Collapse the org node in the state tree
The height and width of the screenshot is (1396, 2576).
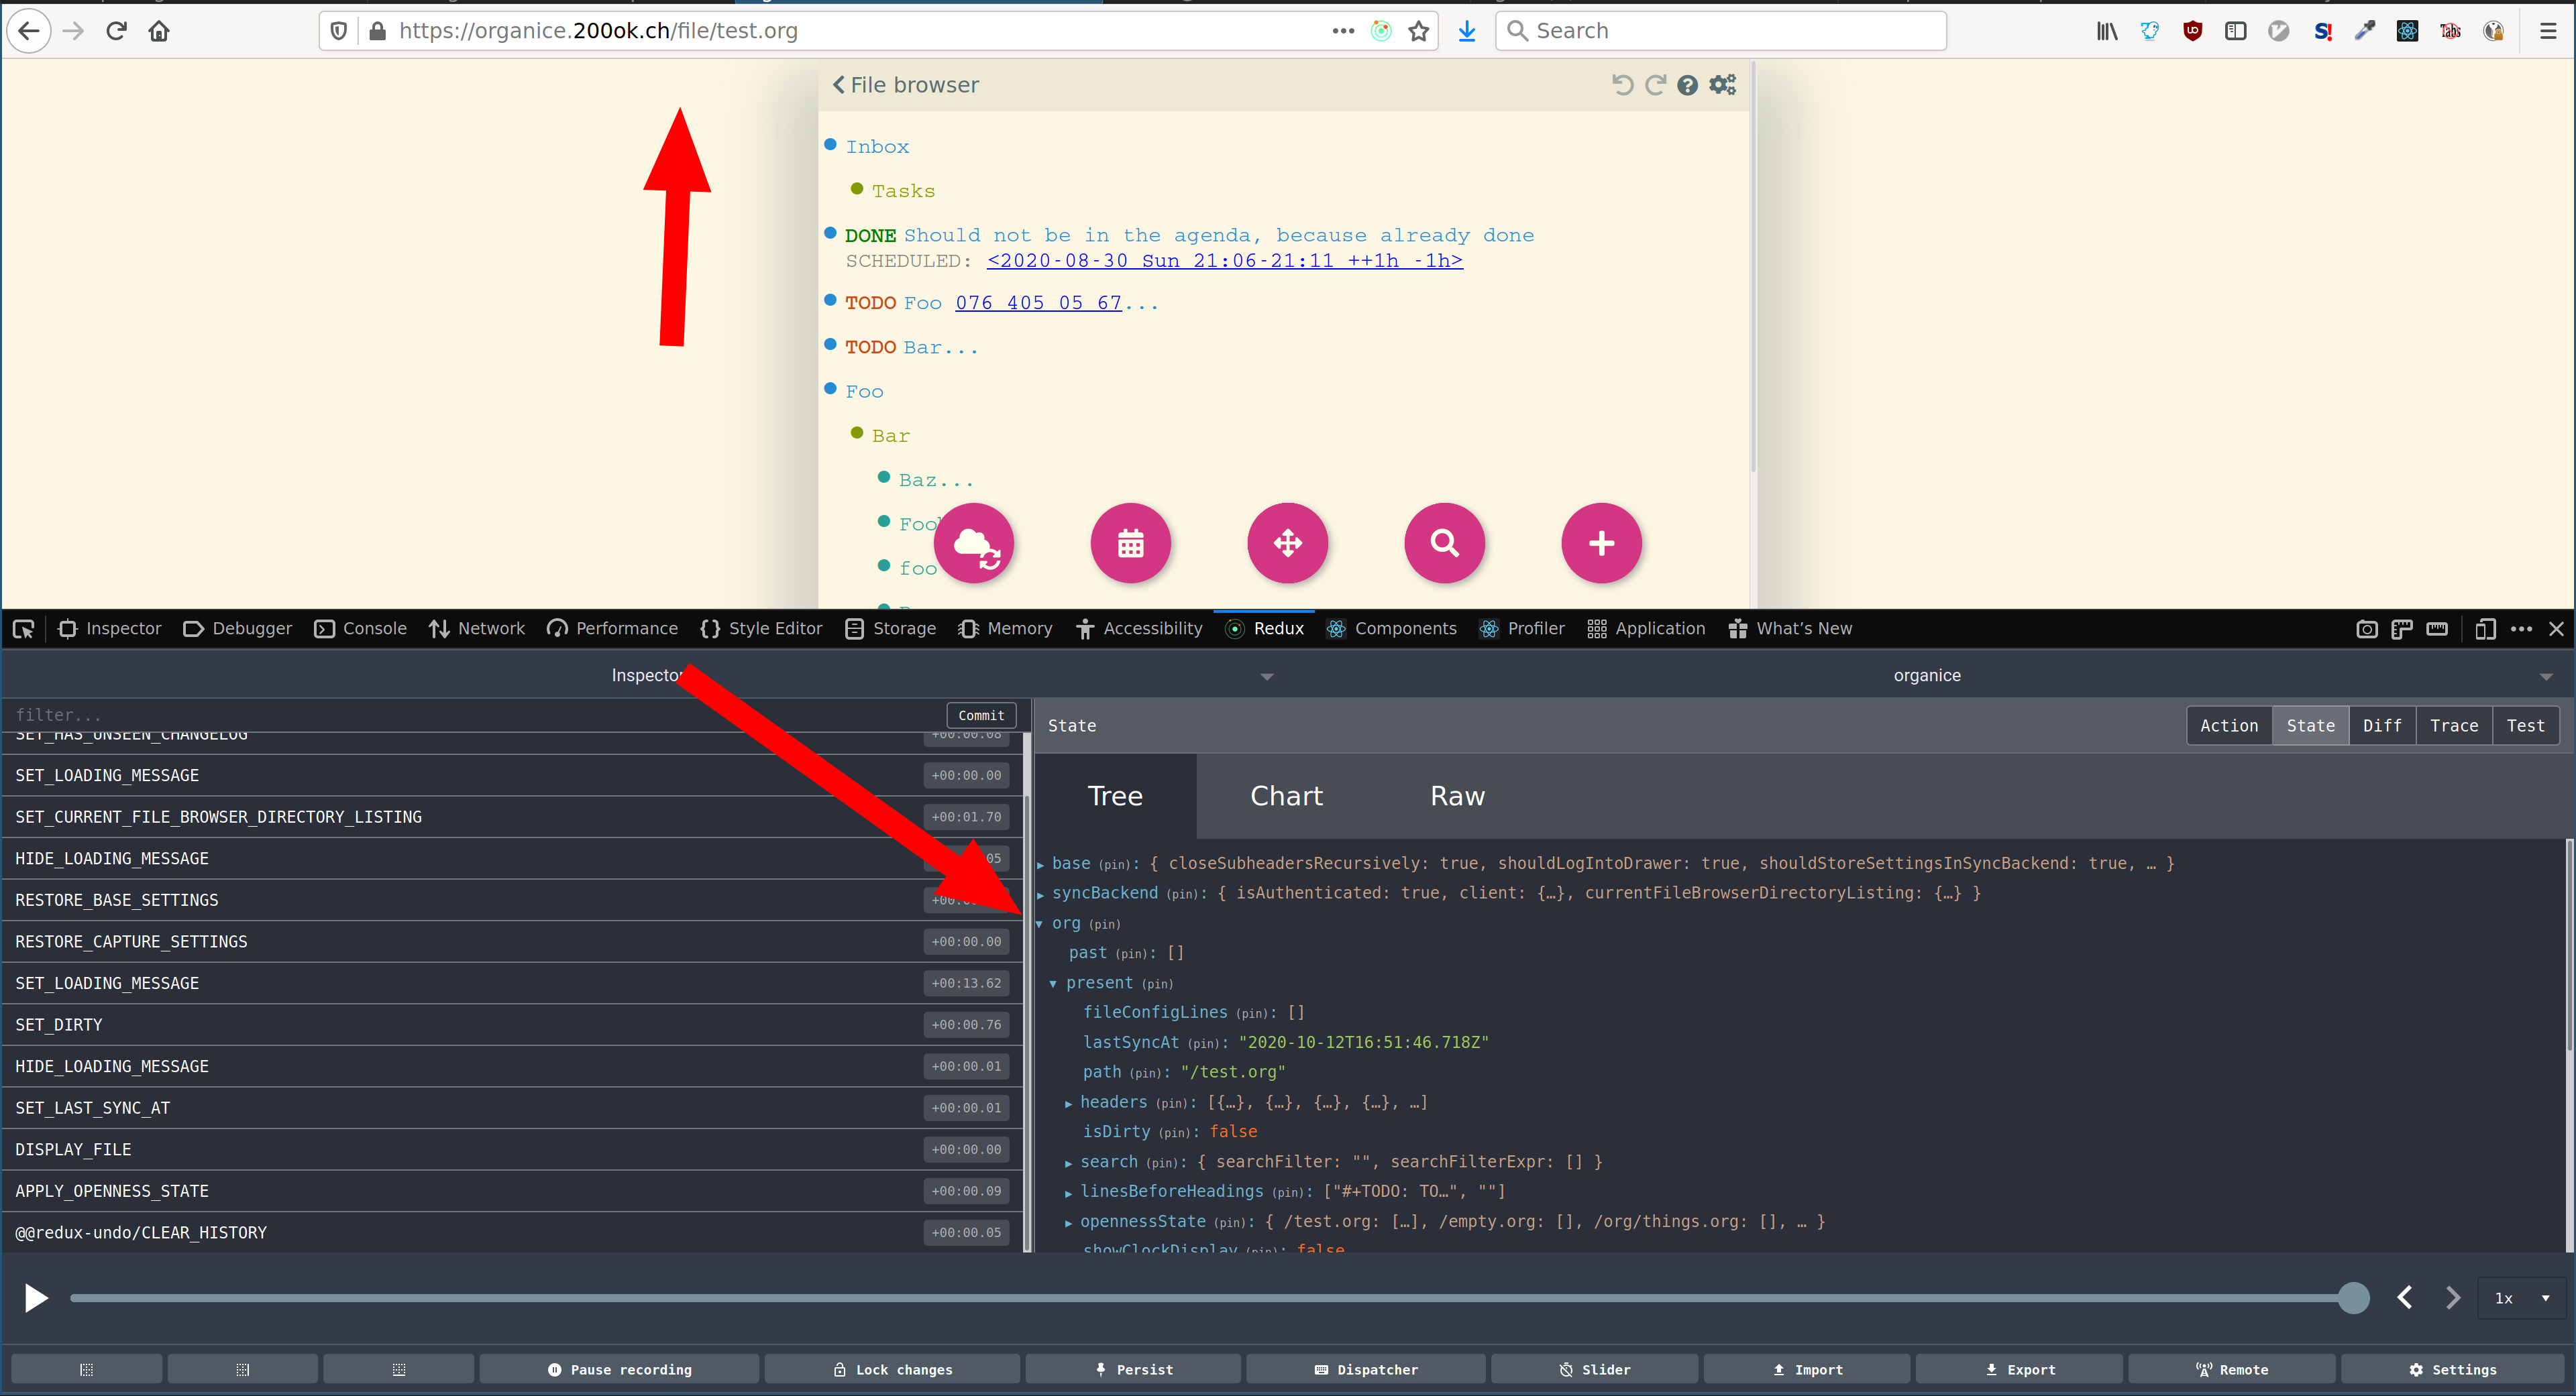(x=1040, y=925)
